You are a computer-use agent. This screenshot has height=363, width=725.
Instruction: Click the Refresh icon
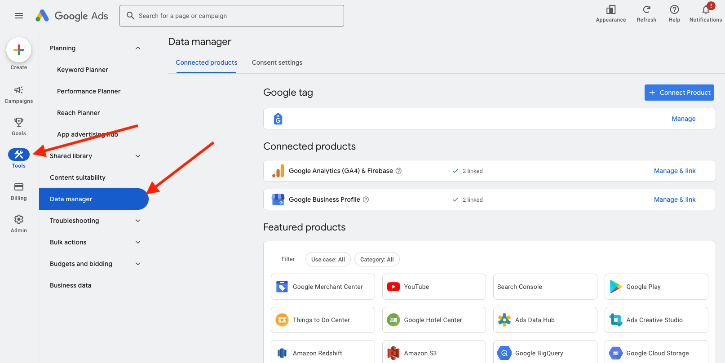coord(646,10)
